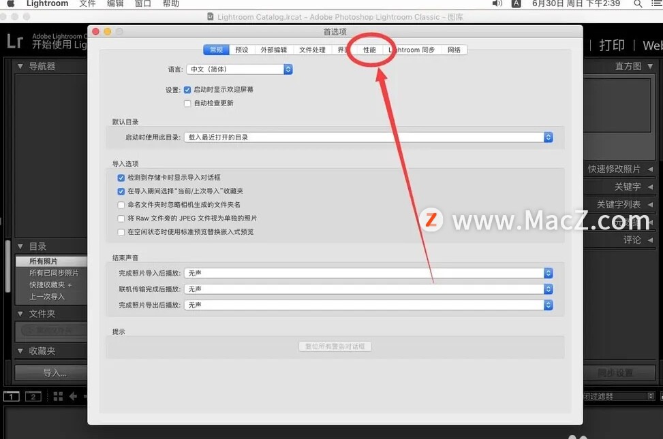
Task: Open the 窗口 menu
Action: [x=143, y=3]
